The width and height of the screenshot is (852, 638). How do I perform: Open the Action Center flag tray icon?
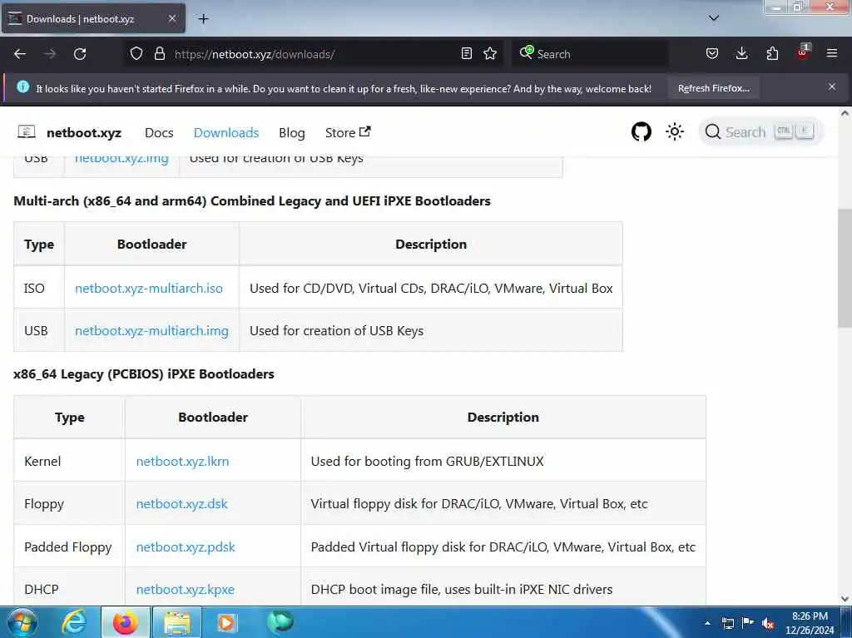pos(748,623)
